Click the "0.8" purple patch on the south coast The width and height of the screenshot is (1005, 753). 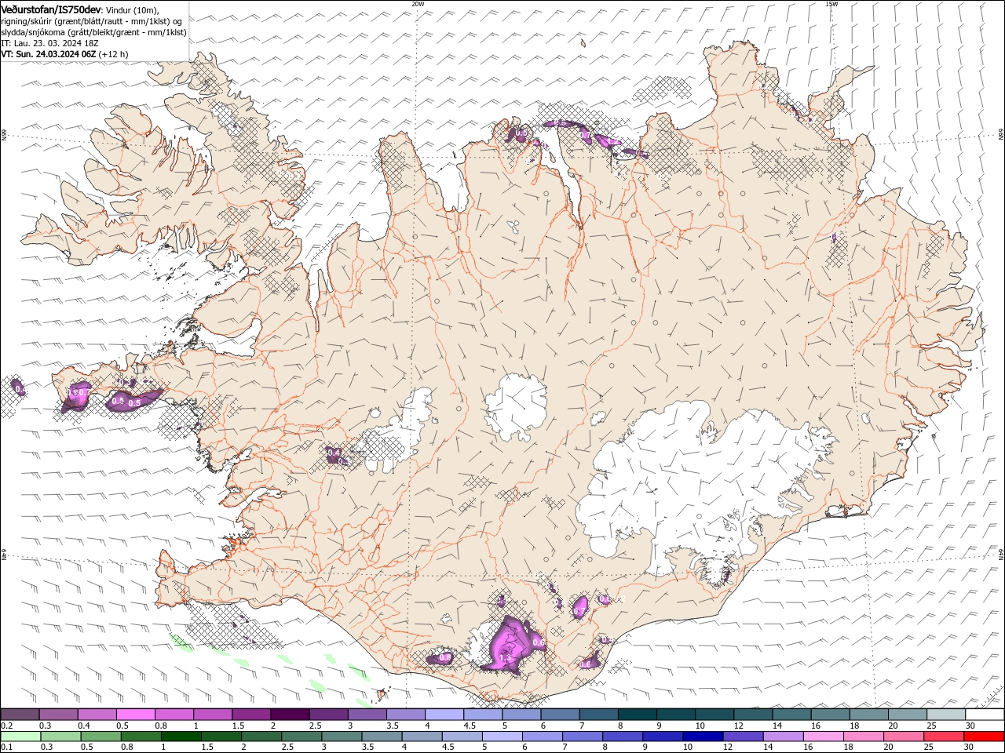click(x=442, y=657)
